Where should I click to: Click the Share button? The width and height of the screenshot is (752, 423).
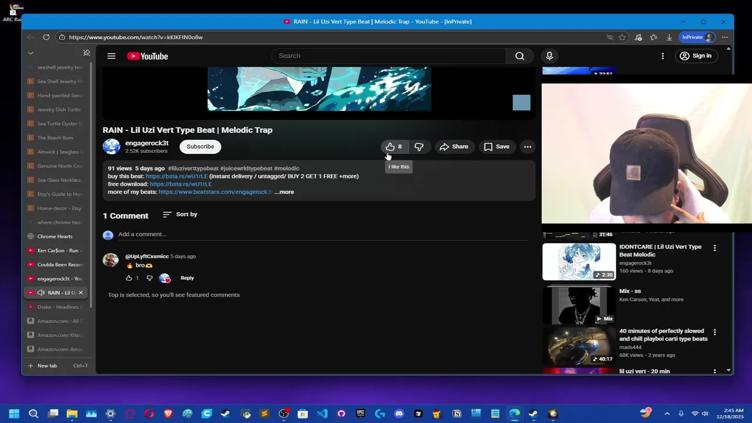(x=454, y=146)
